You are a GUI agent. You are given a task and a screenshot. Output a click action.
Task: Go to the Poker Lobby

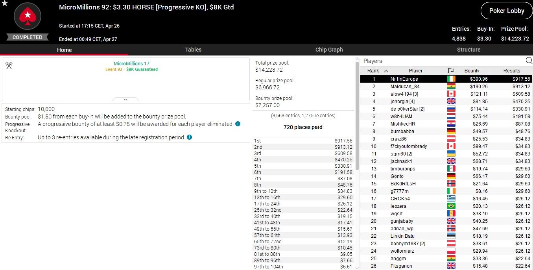click(506, 11)
